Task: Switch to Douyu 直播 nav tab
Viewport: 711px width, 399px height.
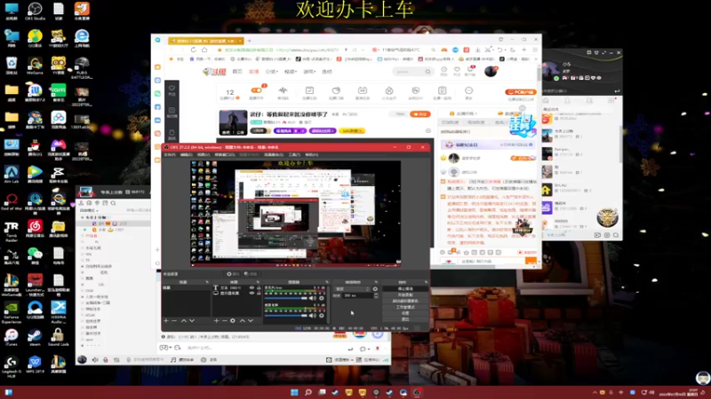Action: [254, 72]
